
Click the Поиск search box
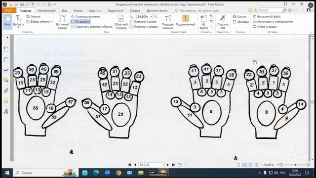271,10
